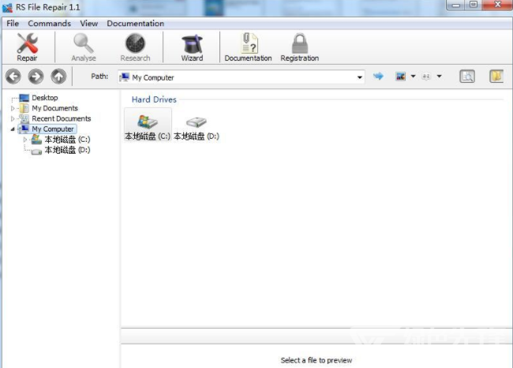
Task: Go up one level with up arrow
Action: [58, 76]
